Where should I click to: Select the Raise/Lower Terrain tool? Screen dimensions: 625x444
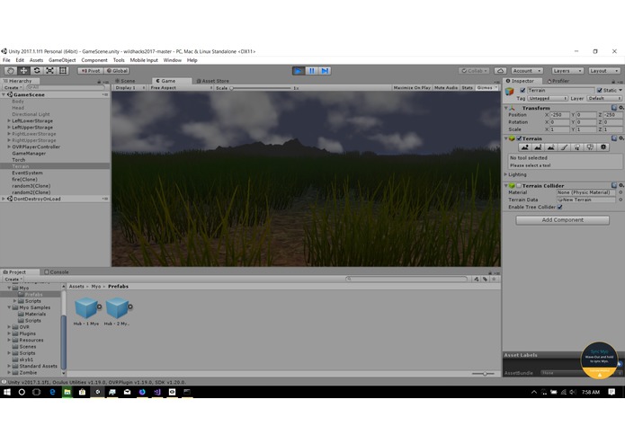coord(525,147)
